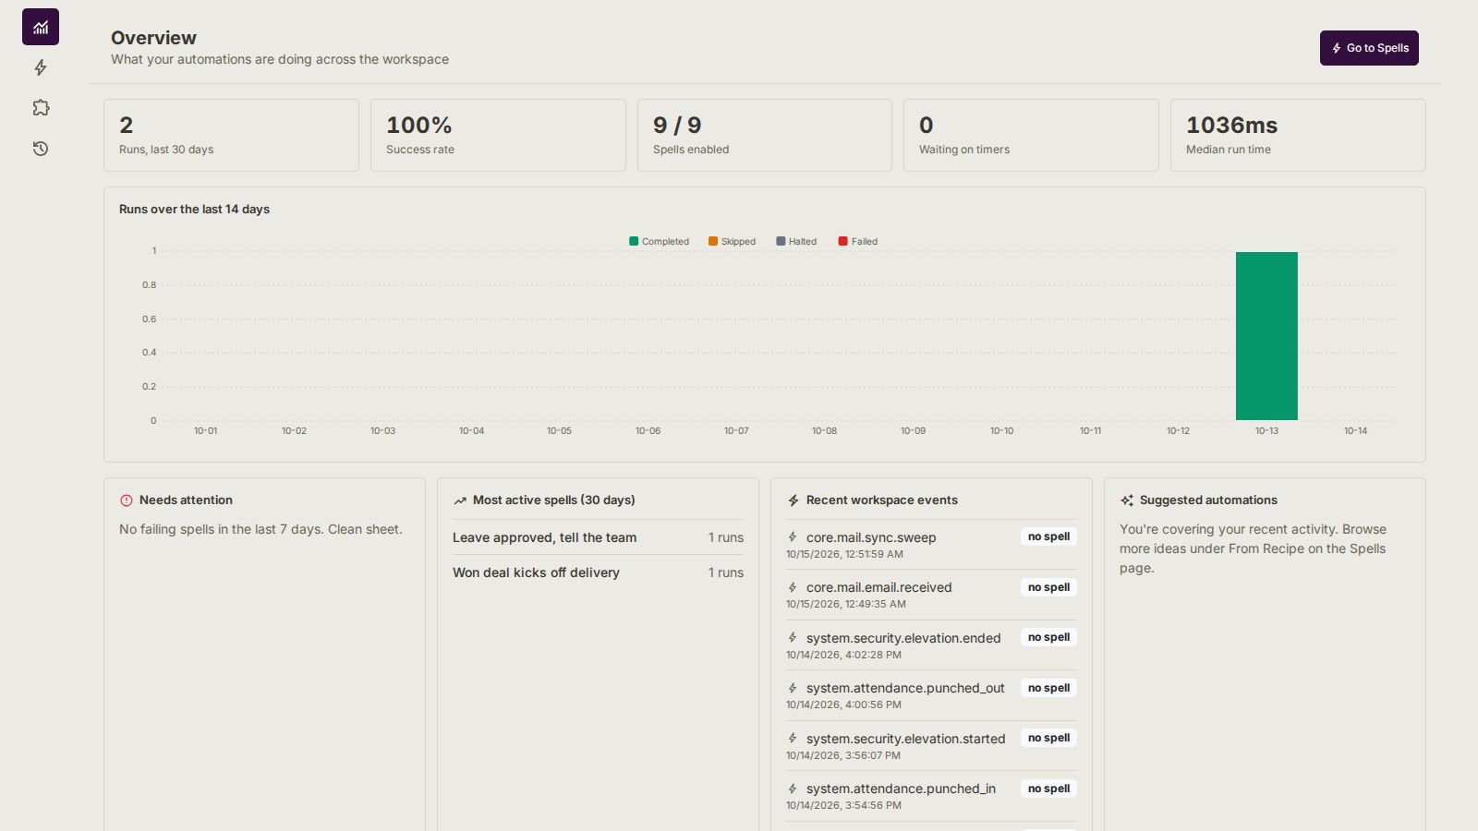This screenshot has height=831, width=1478.
Task: Select the system.attendance.punched_in event
Action: point(931,796)
